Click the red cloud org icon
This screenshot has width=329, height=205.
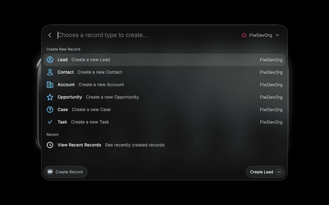click(x=244, y=35)
